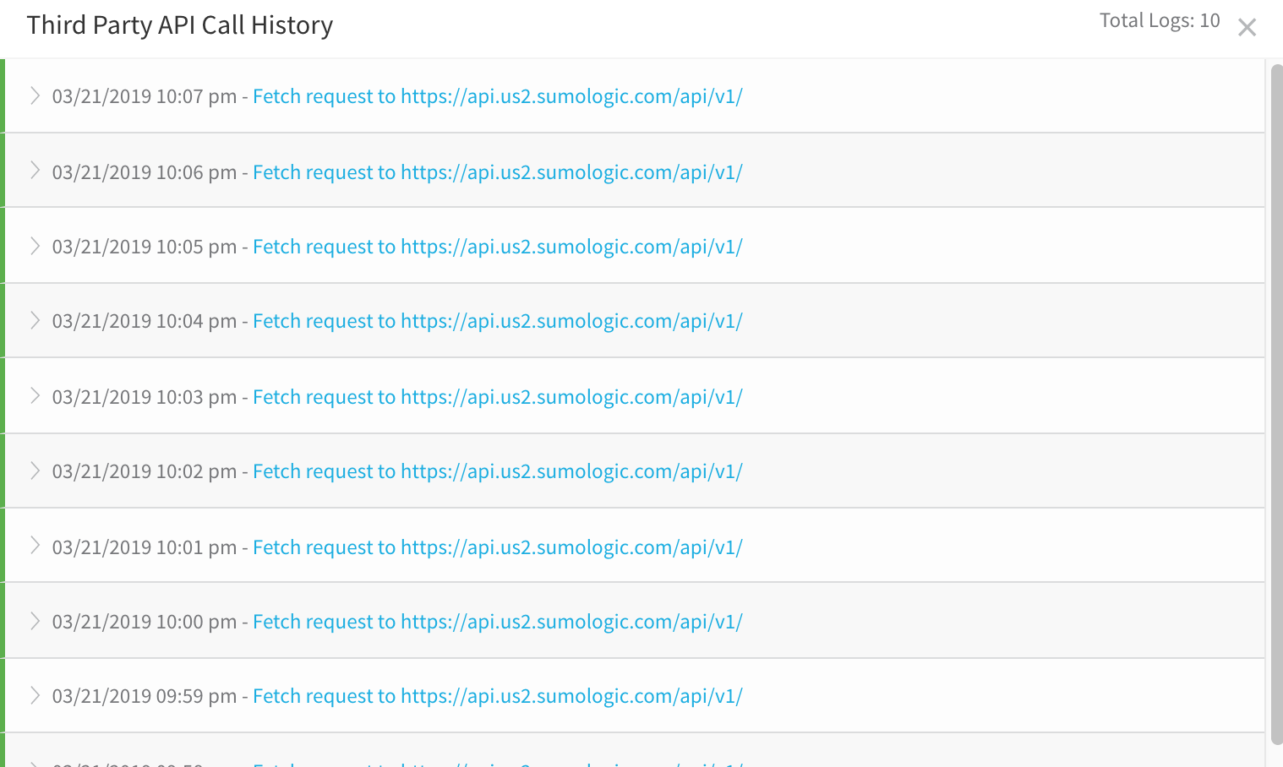Screen dimensions: 1283x767
Task: Click the 03/21/2019 10:00 pm timestamp
Action: [x=145, y=622]
